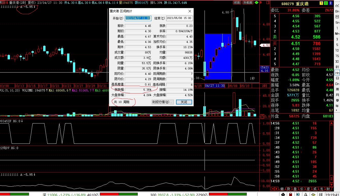Select the 逆 tab
This screenshot has width=340, height=196.
[308, 189]
